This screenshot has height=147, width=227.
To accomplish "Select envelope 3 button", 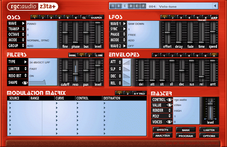I will 180,55.
